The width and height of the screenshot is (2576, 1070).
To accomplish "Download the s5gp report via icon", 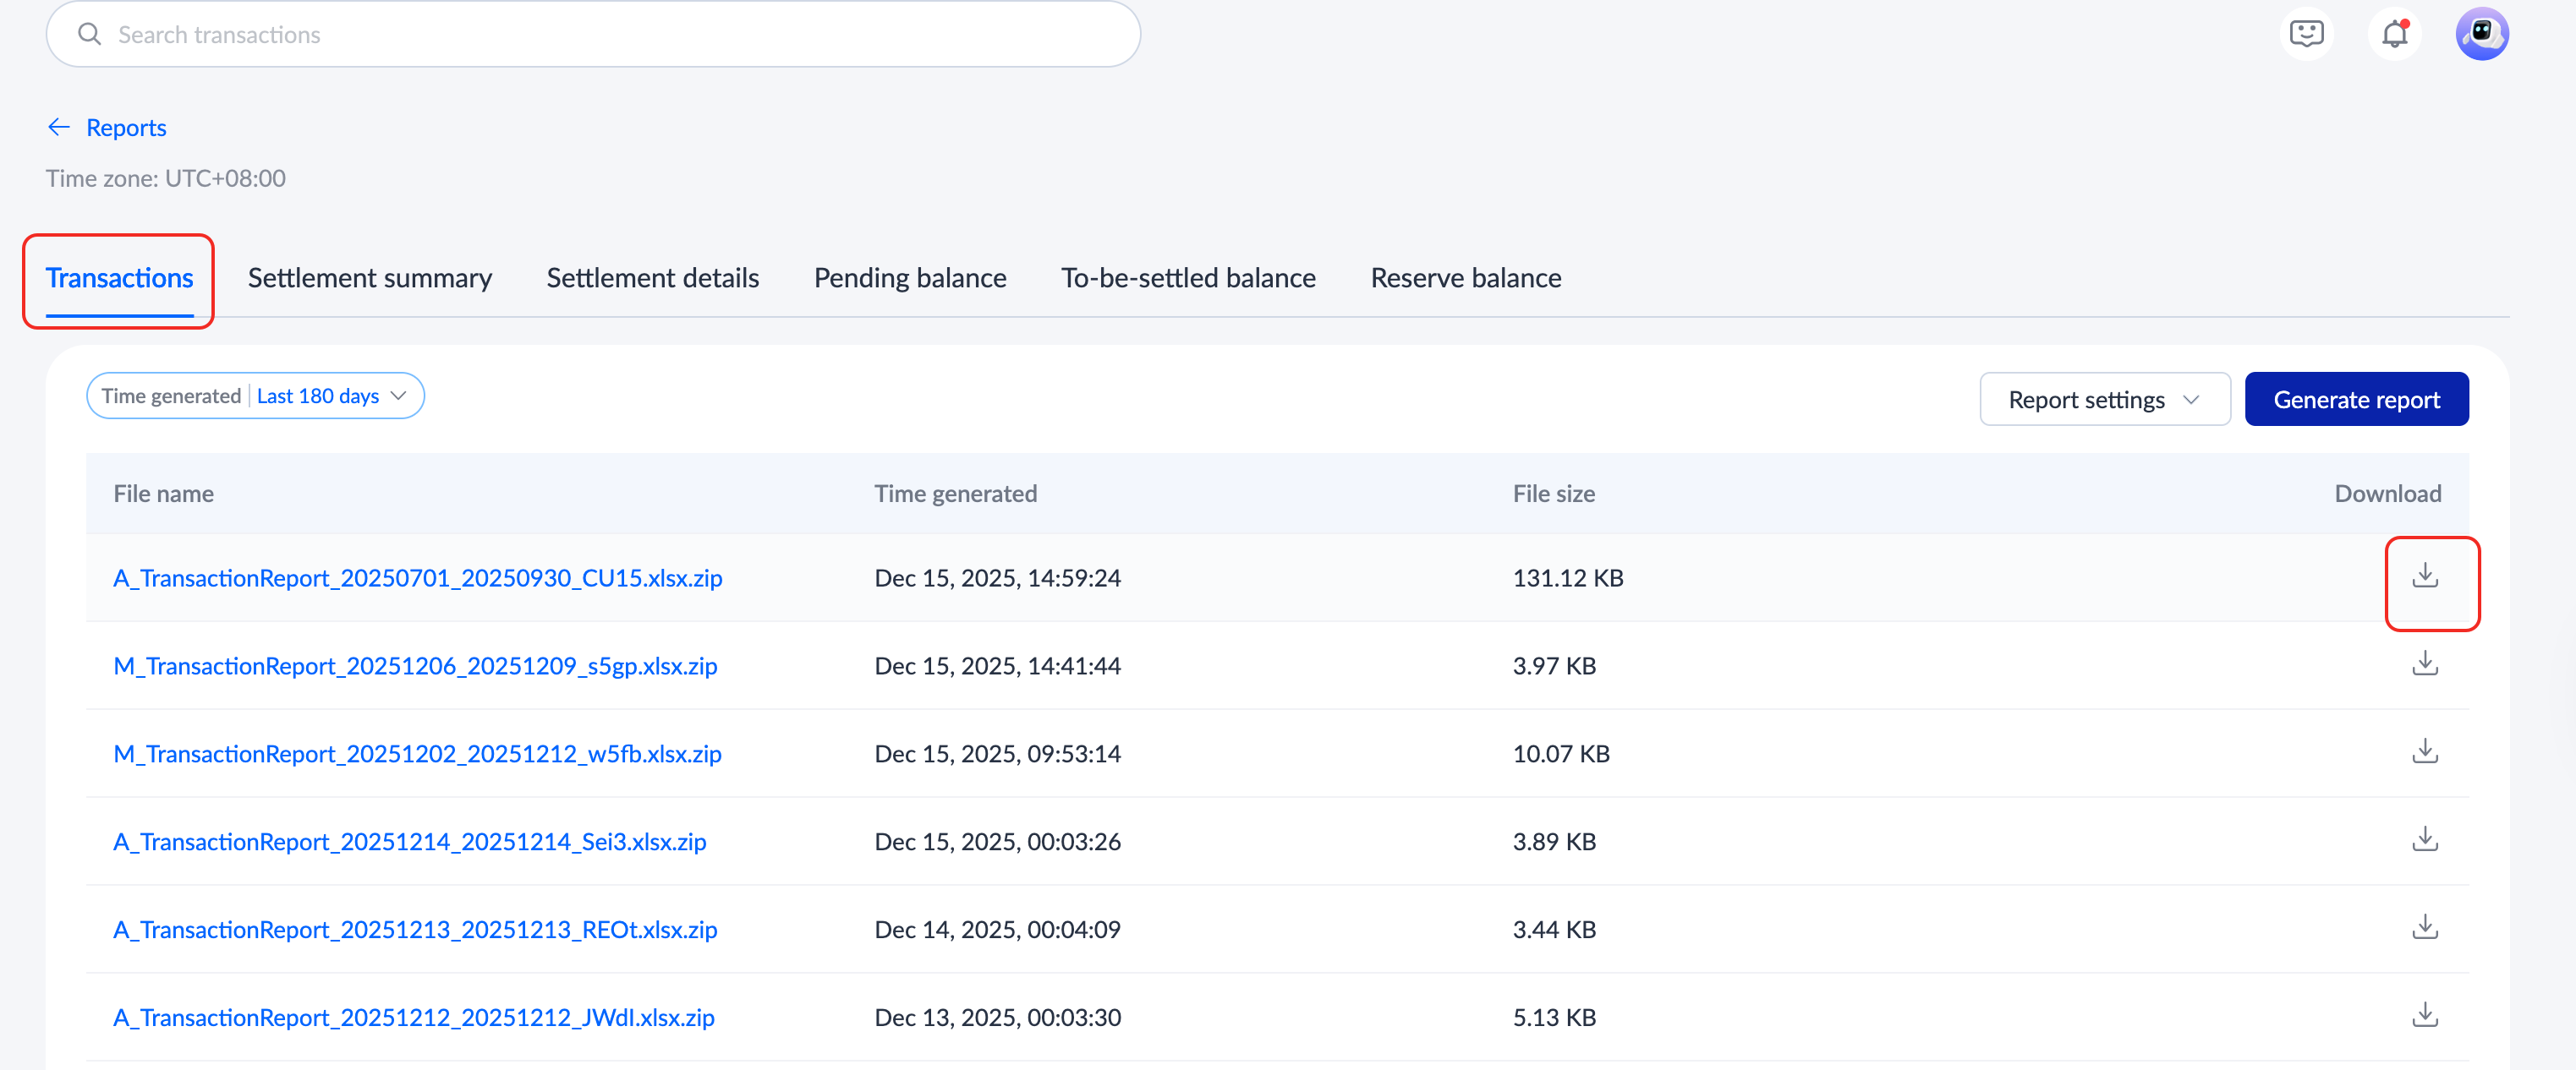I will pos(2424,664).
